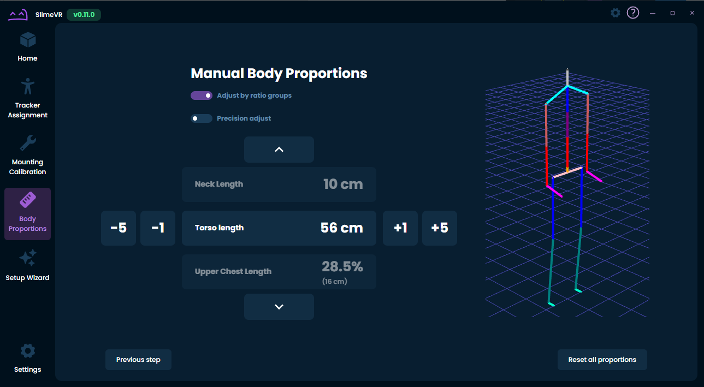704x387 pixels.
Task: Click the Previous step button
Action: pyautogui.click(x=138, y=360)
